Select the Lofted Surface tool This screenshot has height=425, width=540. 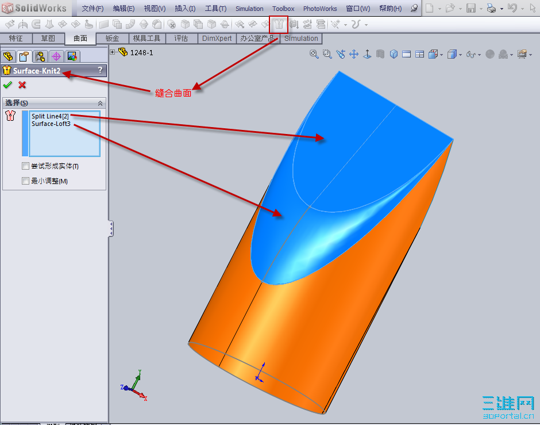(49, 24)
